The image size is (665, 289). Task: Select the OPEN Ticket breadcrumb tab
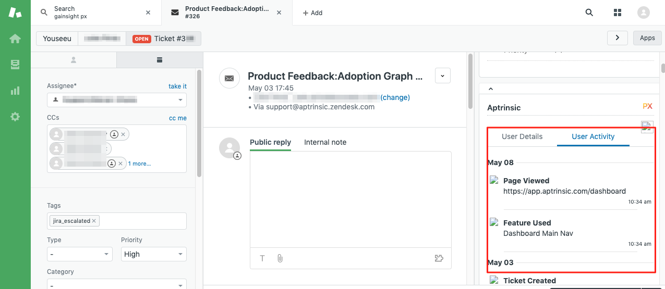point(163,39)
